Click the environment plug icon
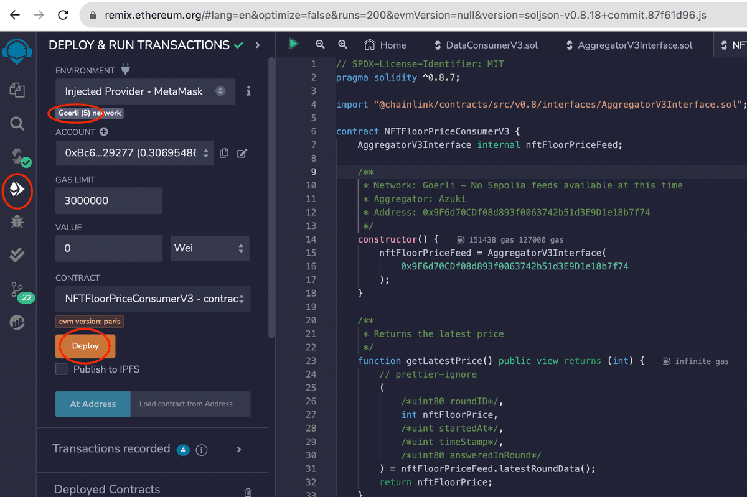Image resolution: width=747 pixels, height=497 pixels. pos(126,70)
